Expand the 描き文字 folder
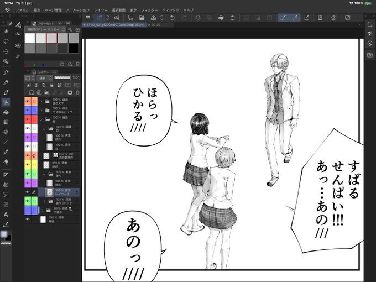Viewport: 376px width, 282px height. (41, 101)
